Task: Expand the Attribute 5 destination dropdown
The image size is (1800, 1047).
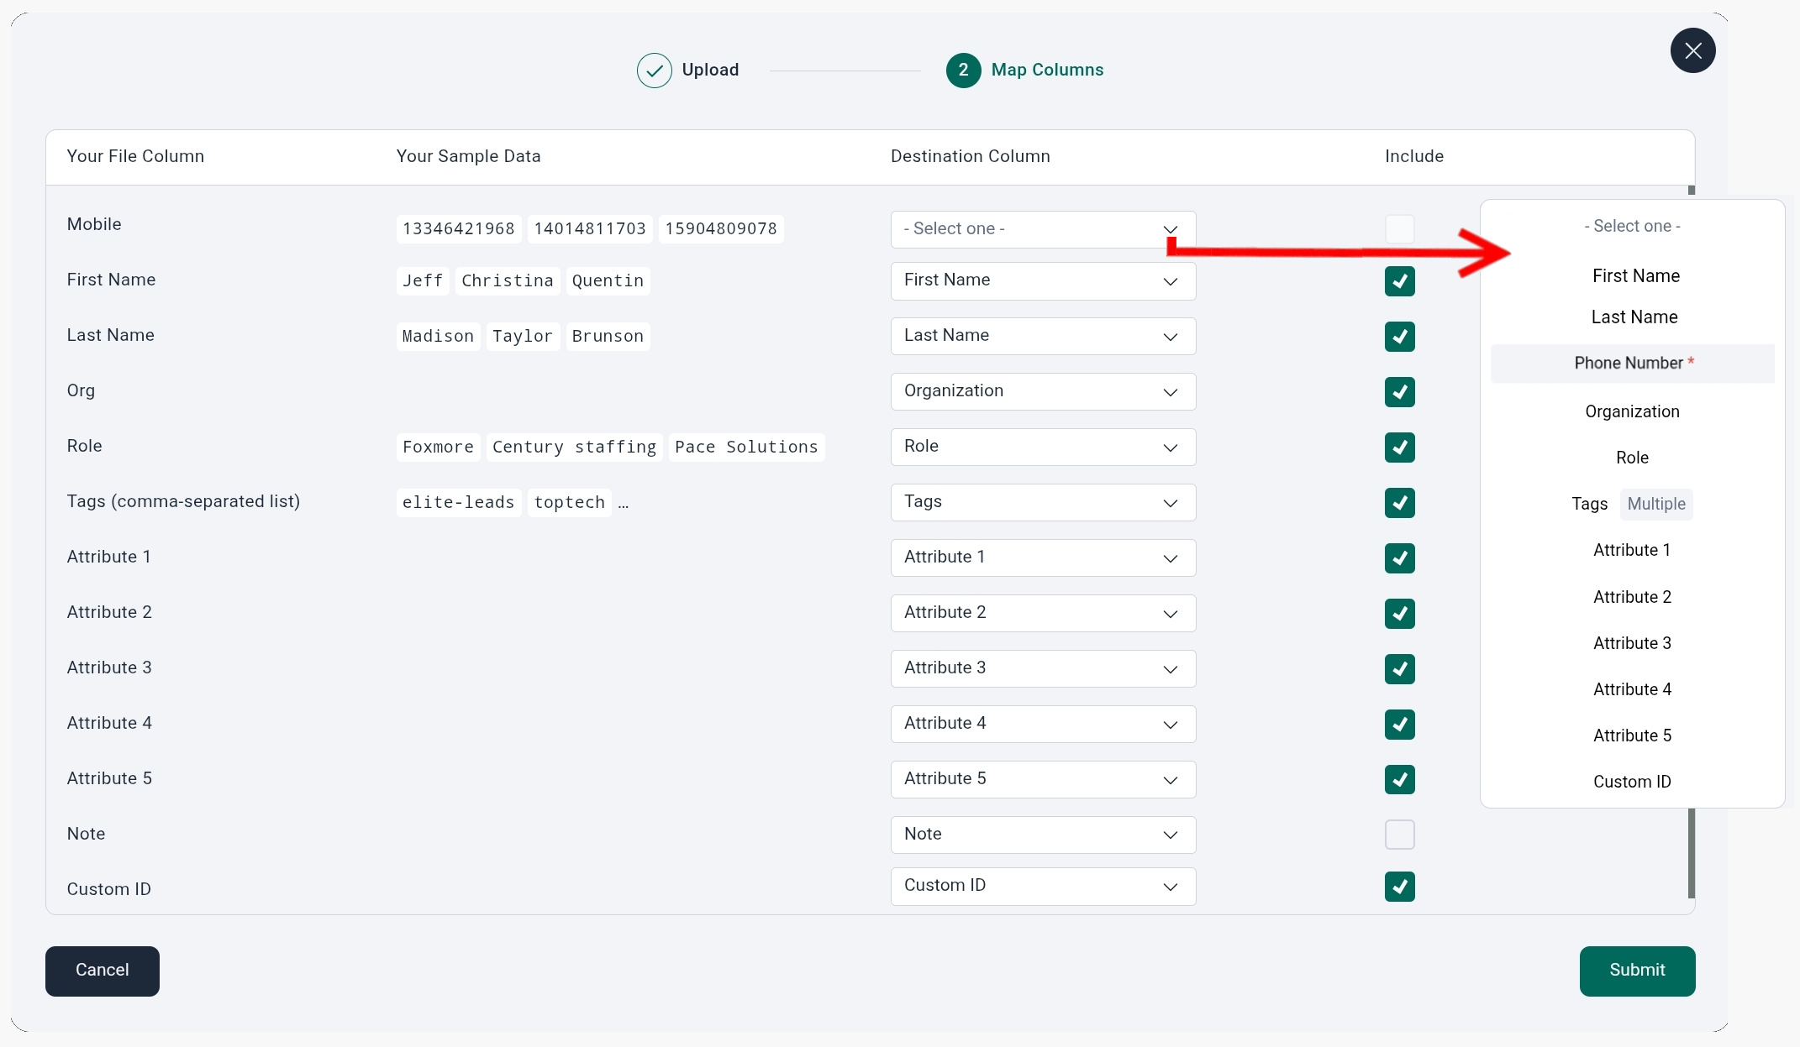Action: 1042,780
